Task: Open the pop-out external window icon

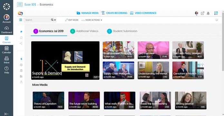Action: (202, 13)
